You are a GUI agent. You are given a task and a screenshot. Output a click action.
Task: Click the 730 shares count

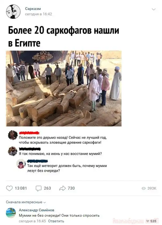(x=71, y=188)
